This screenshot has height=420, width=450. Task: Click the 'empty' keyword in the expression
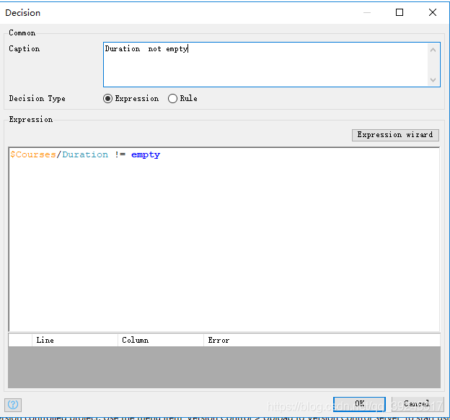pos(146,154)
